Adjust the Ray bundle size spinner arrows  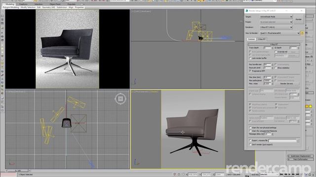[x=272, y=64]
